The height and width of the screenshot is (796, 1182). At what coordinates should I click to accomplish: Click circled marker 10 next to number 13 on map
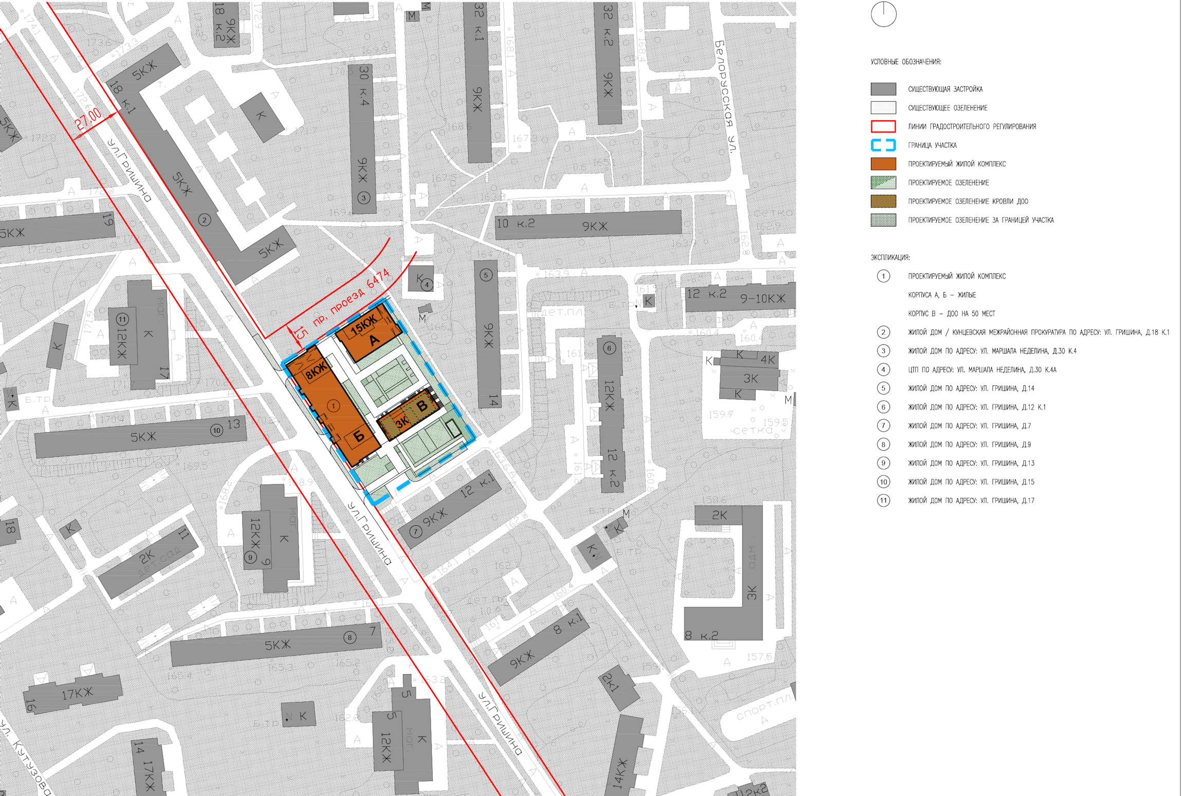pos(216,430)
